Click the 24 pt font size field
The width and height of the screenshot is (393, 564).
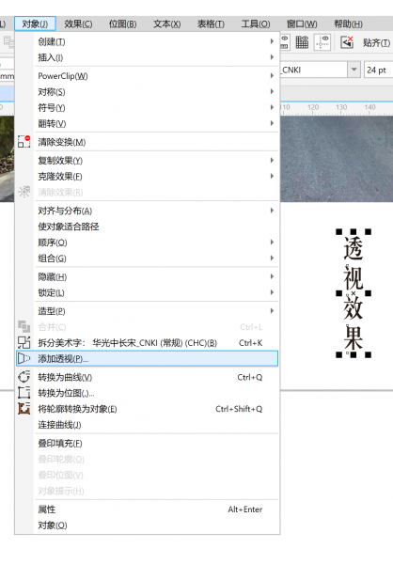point(378,70)
